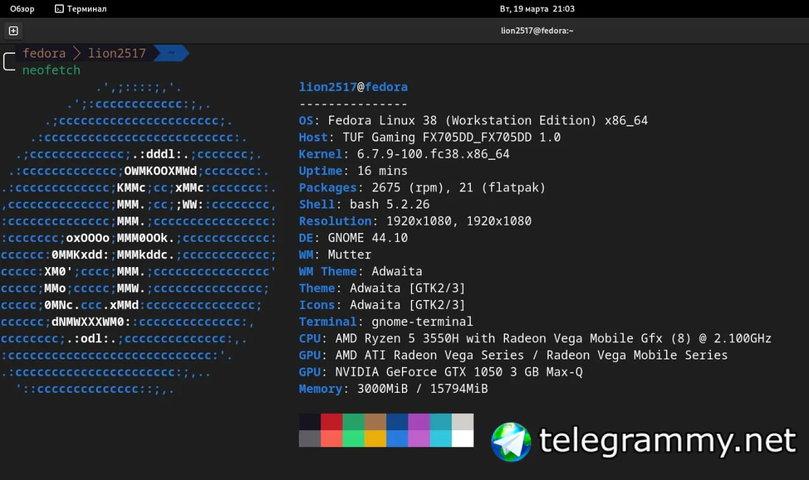The height and width of the screenshot is (480, 809).
Task: Click the WM value Mutter
Action: (350, 255)
